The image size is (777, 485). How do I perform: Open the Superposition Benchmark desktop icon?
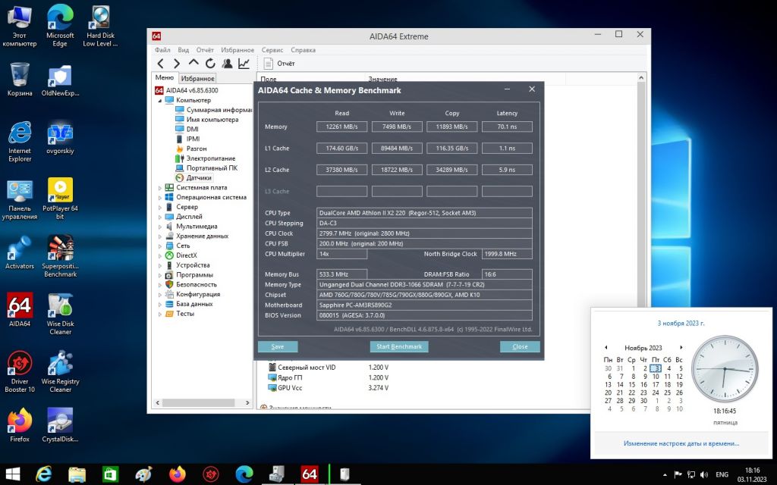pos(60,256)
